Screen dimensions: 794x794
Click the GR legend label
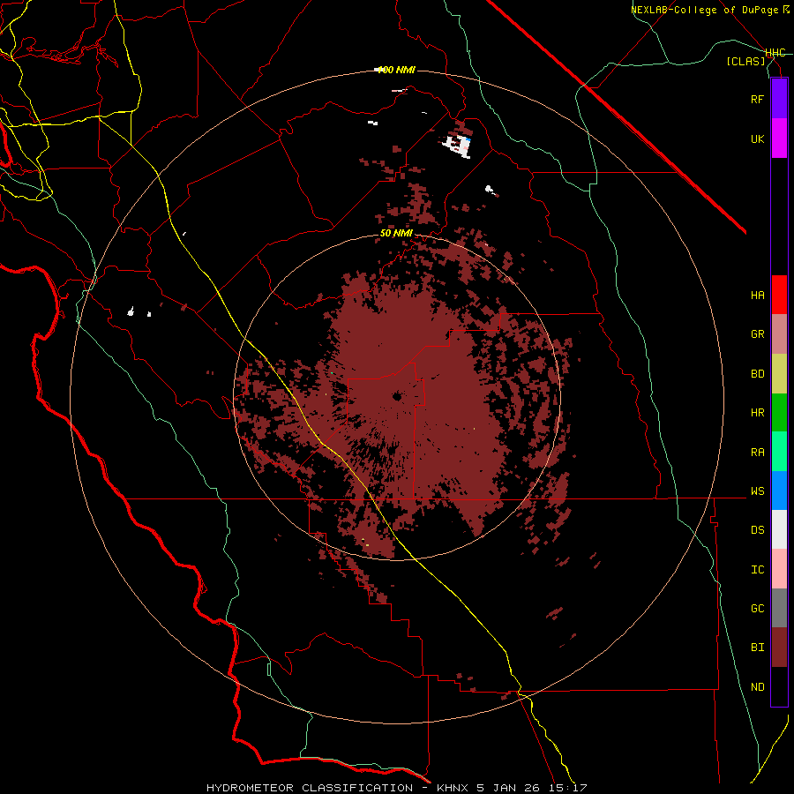coord(757,334)
